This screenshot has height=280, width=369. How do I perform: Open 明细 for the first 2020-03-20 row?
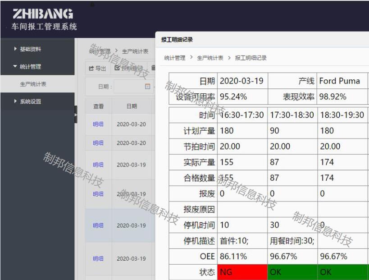pos(97,124)
